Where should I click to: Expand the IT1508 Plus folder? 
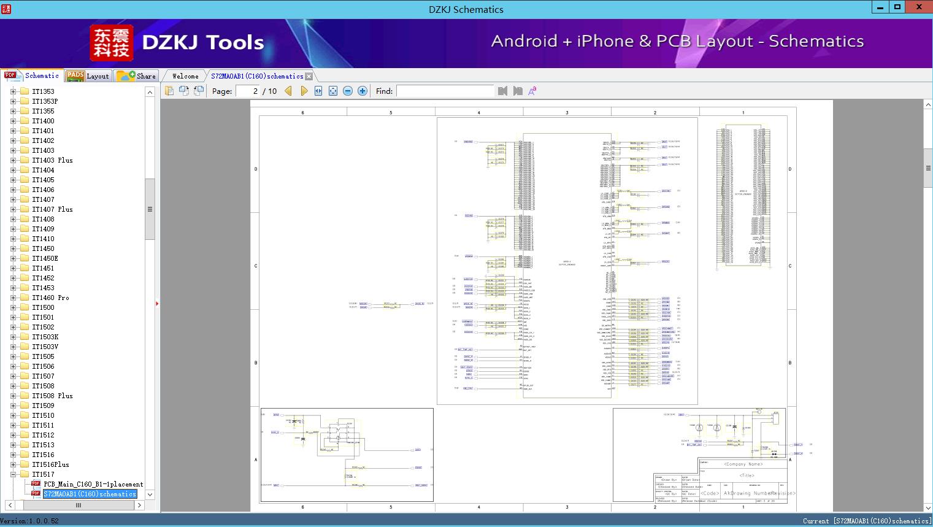pos(13,396)
